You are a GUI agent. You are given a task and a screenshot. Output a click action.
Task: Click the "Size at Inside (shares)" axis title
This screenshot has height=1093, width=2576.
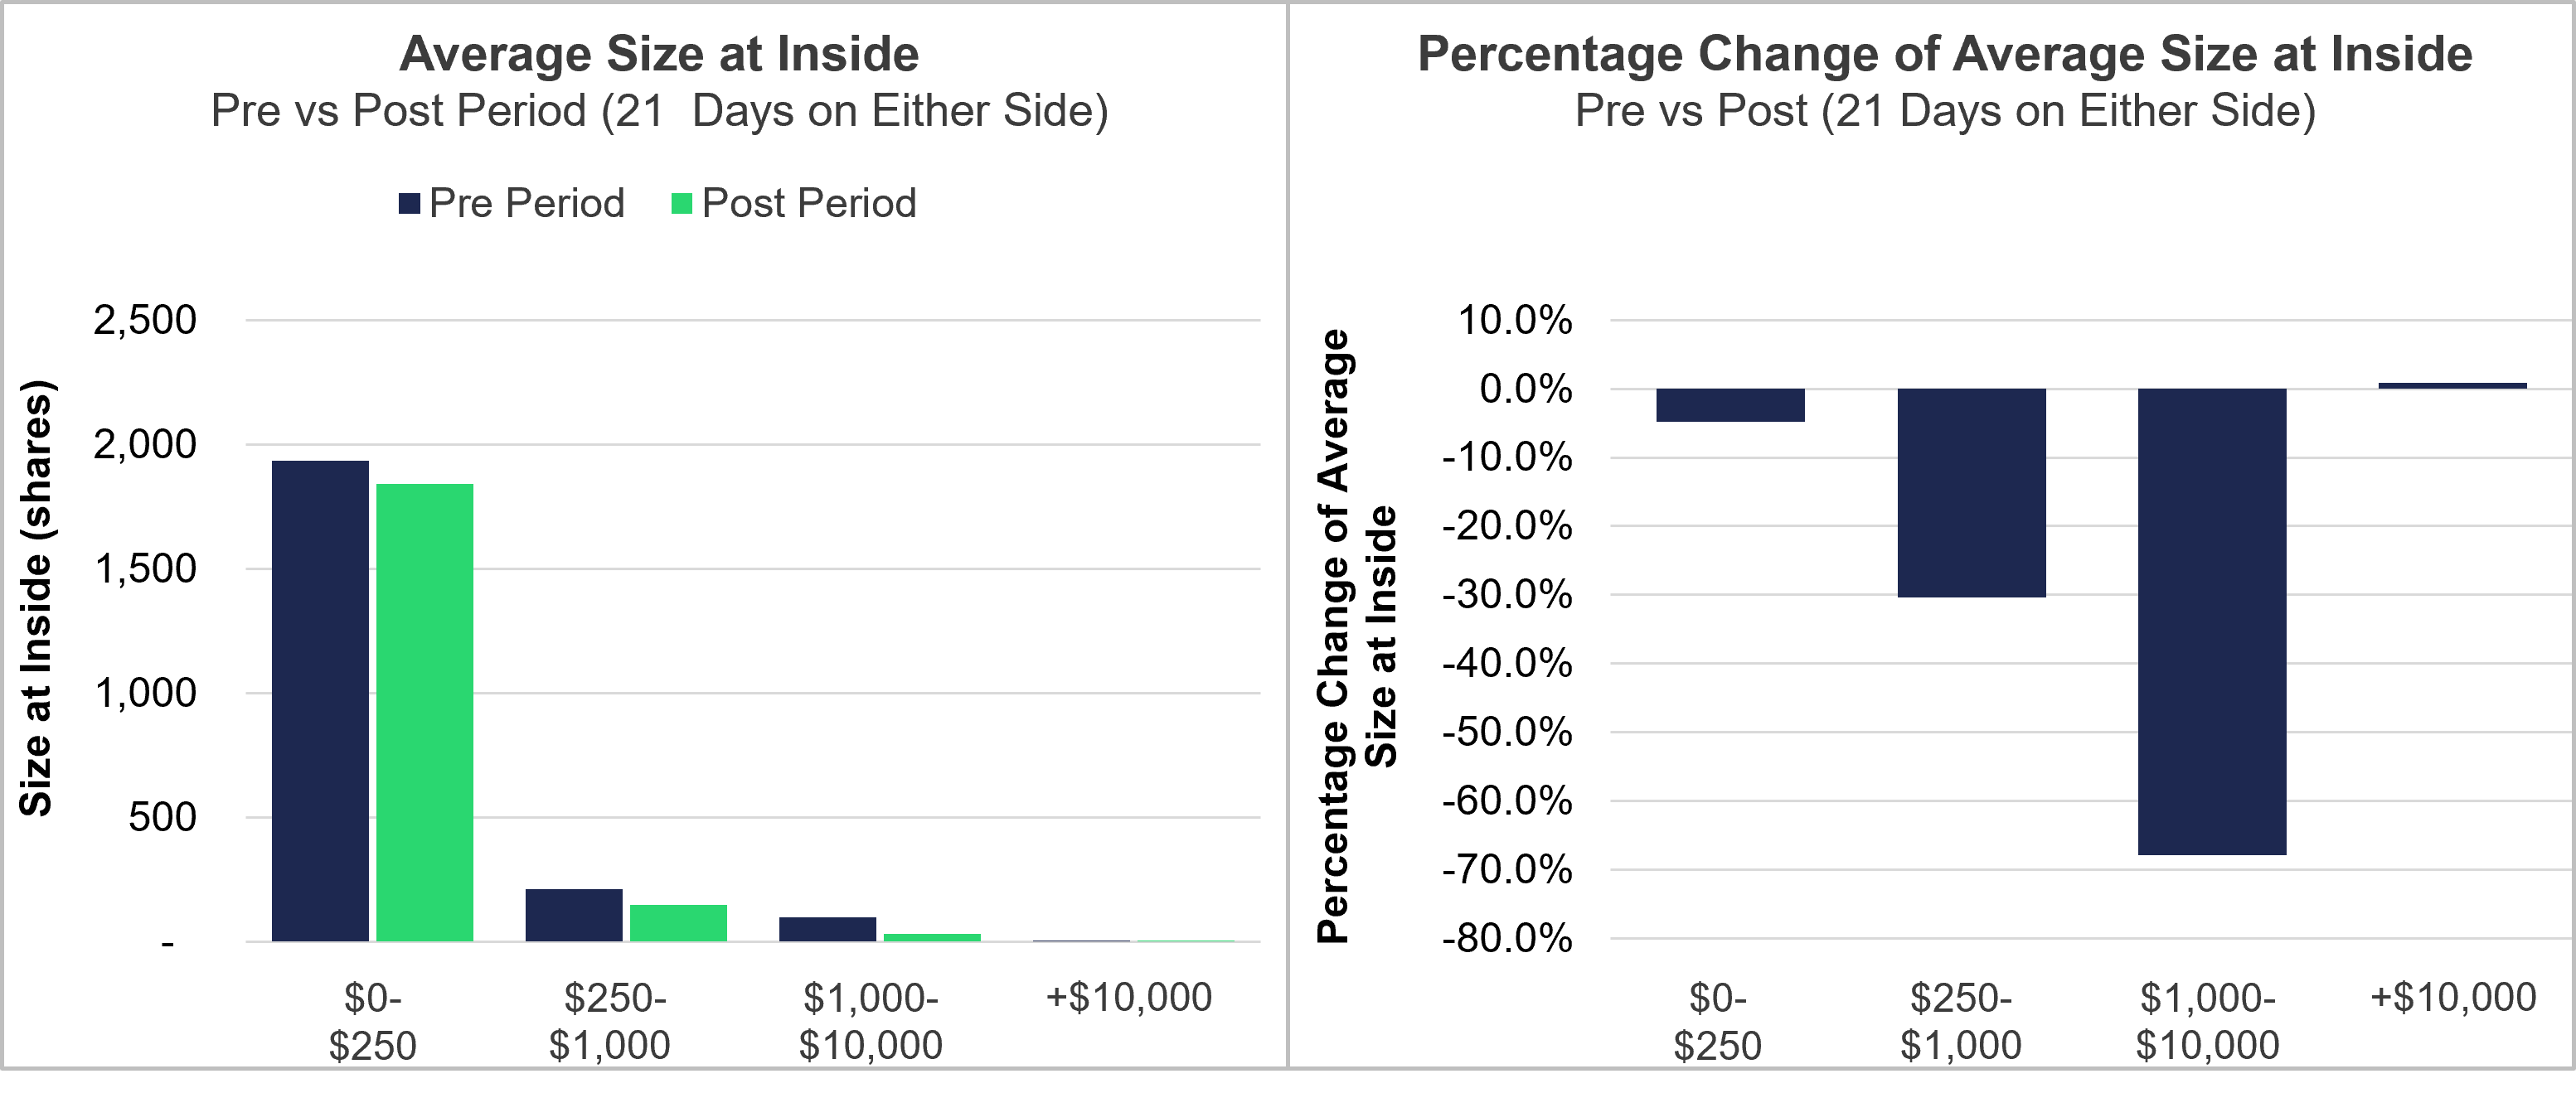click(36, 597)
